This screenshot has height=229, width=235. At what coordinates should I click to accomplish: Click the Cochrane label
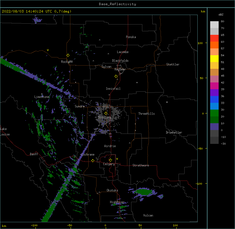click(88, 154)
